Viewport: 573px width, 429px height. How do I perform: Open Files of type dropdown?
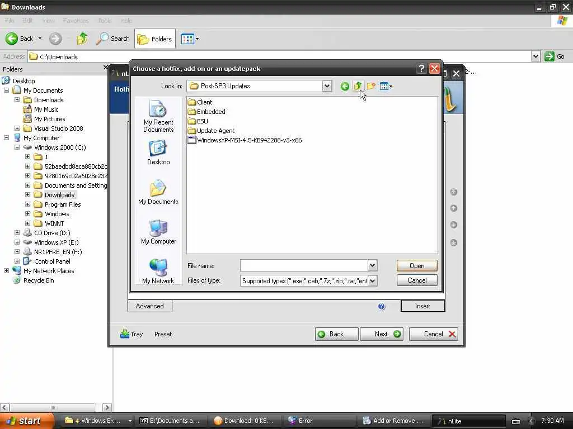[x=372, y=280]
